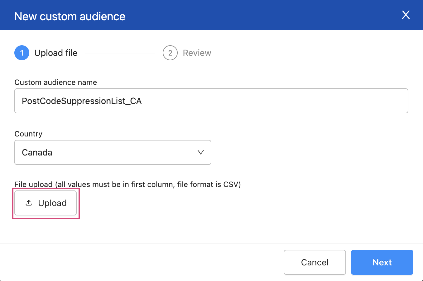This screenshot has width=423, height=281.
Task: Click the File upload instructions text
Action: pos(128,184)
